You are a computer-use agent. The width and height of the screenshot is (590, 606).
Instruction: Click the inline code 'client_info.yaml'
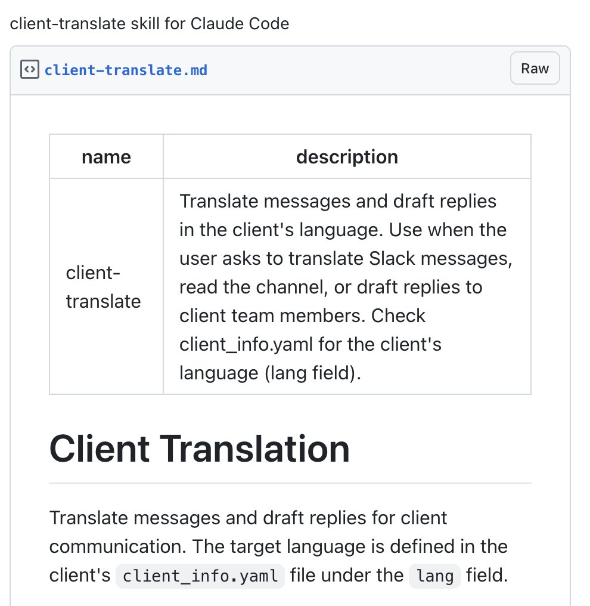(200, 576)
